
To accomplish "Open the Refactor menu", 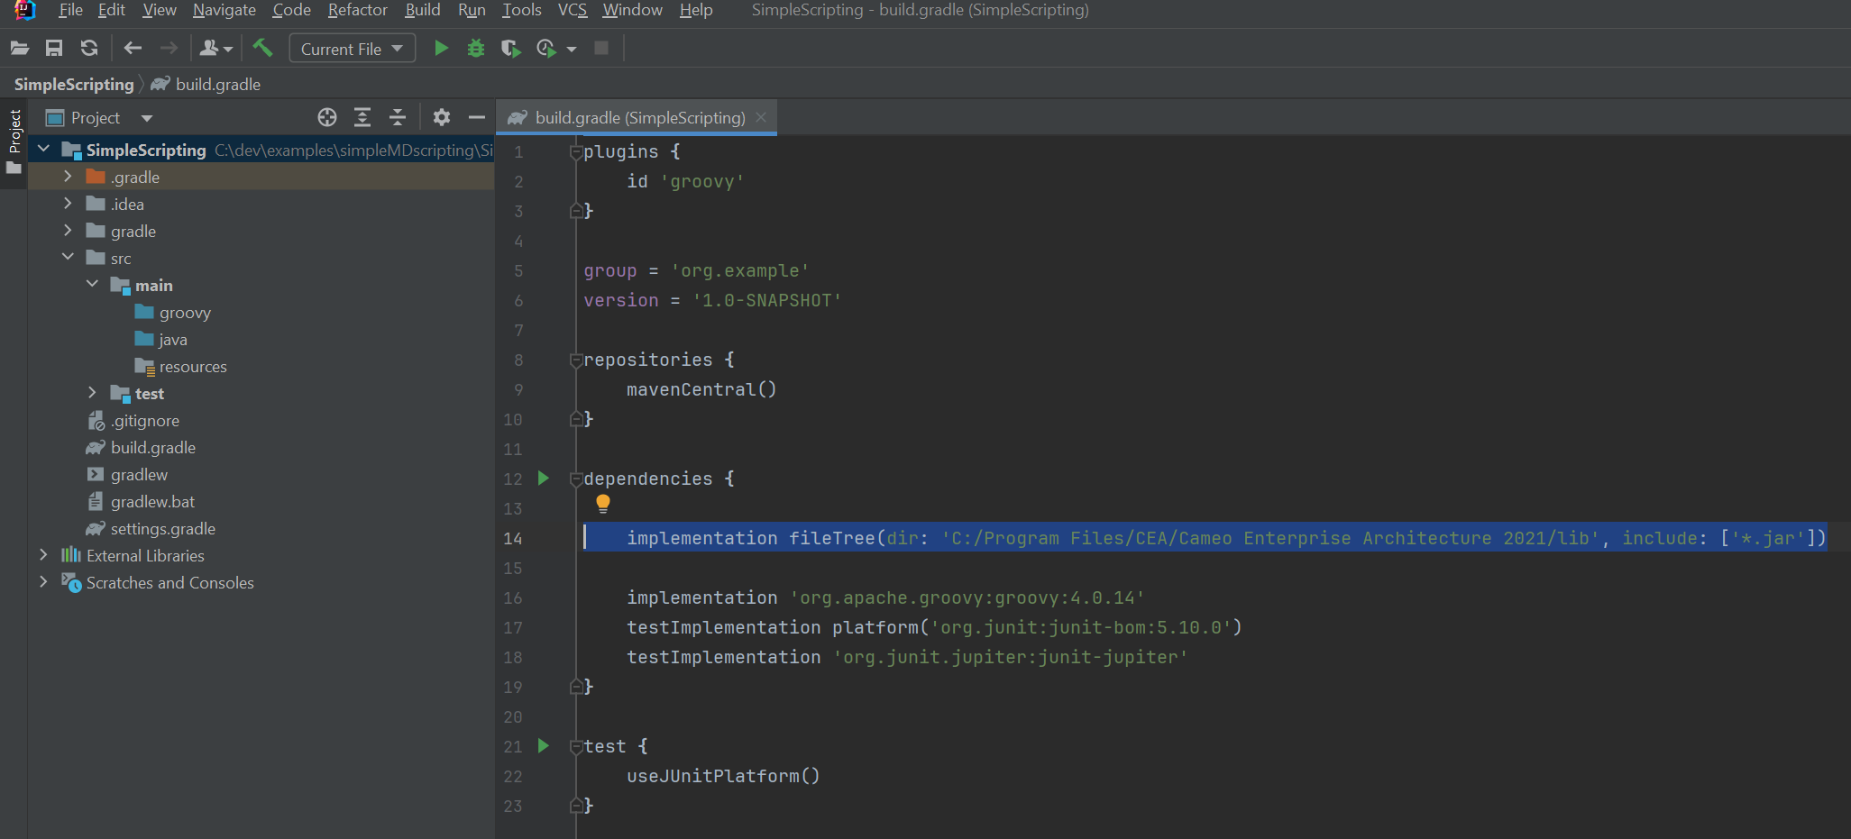I will (x=357, y=10).
